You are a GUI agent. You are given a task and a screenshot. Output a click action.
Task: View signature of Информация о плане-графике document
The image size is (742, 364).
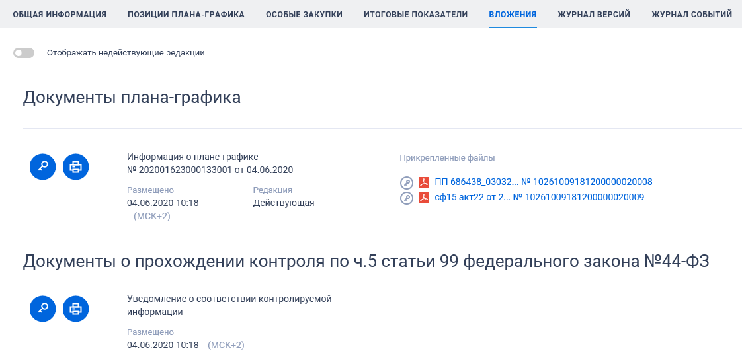coord(42,166)
